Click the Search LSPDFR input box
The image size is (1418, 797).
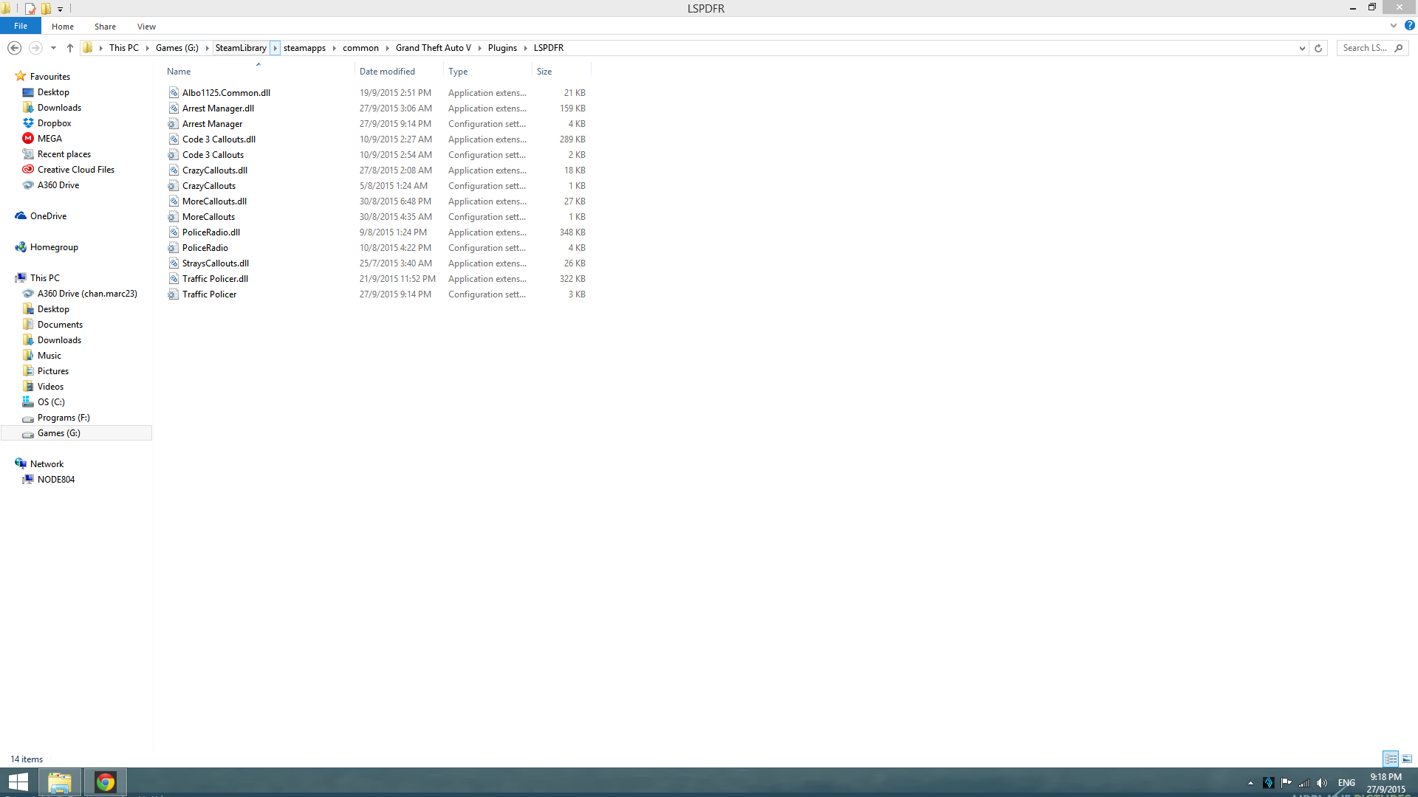[x=1365, y=48]
